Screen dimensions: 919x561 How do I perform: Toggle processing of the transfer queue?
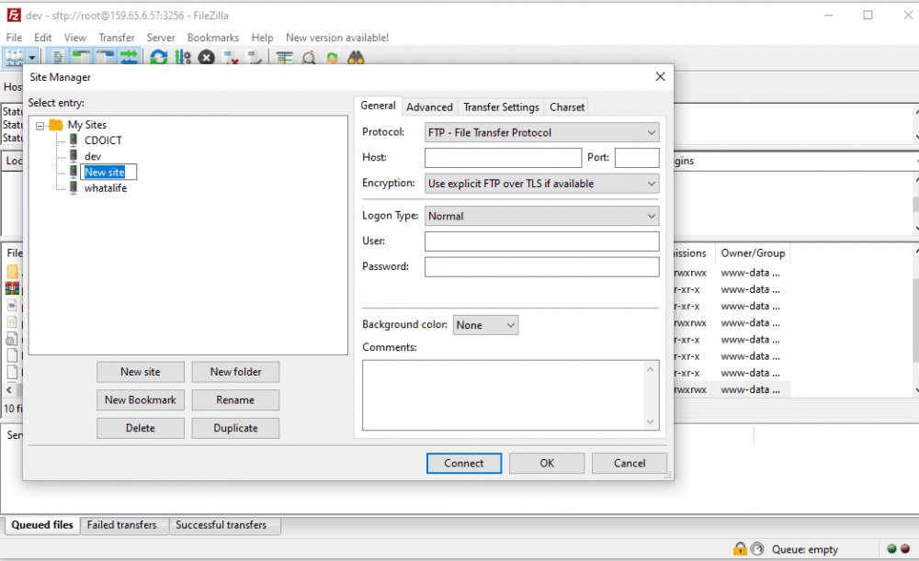[x=183, y=58]
